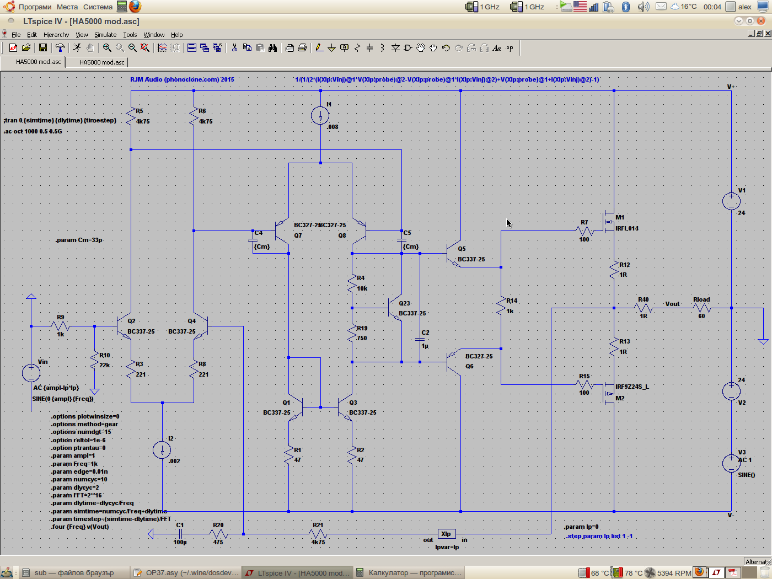Click the .param Cm=33p text

tap(79, 240)
